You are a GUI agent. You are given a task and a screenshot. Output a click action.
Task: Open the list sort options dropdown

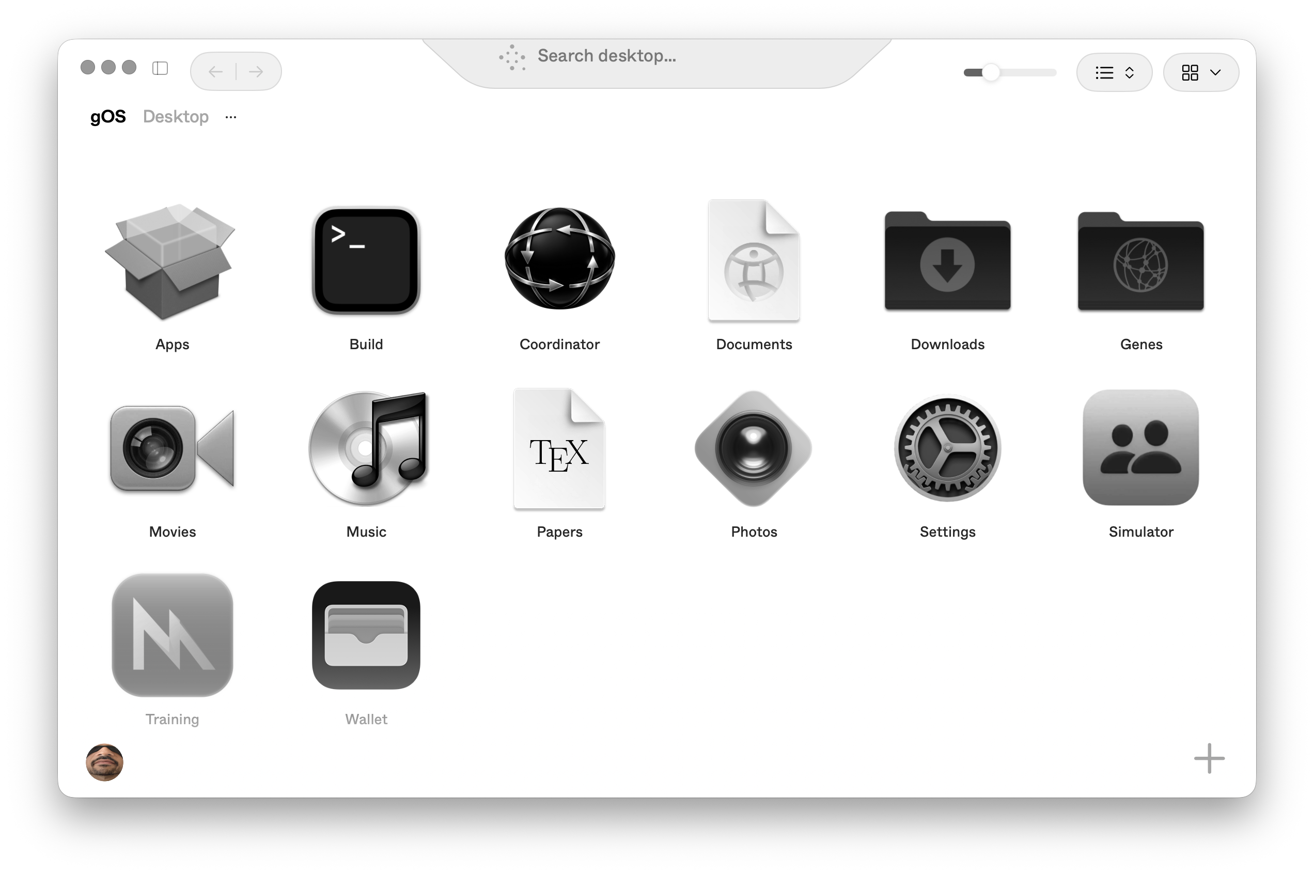pyautogui.click(x=1114, y=72)
